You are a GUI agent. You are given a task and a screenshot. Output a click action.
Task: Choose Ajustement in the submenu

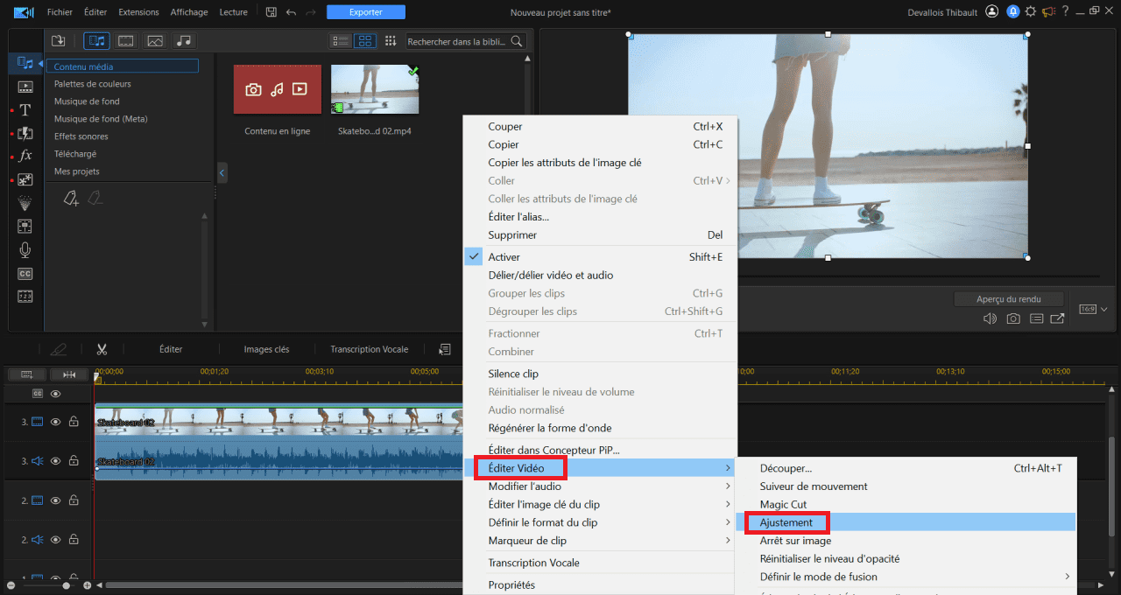[906, 522]
